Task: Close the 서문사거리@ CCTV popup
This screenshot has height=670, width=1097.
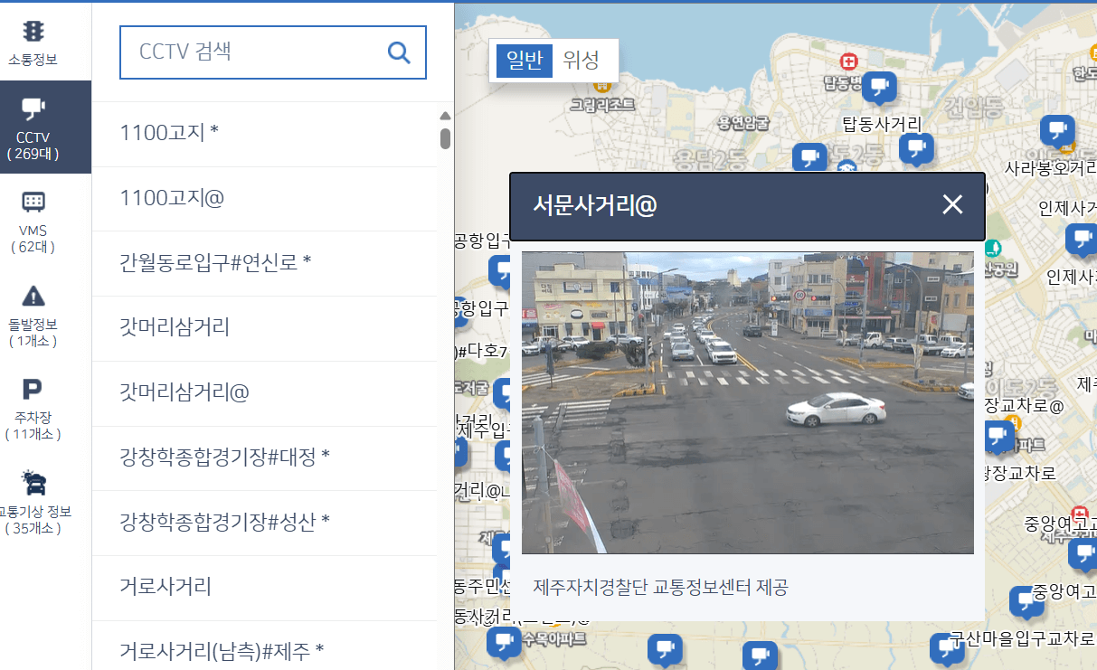Action: coord(951,205)
